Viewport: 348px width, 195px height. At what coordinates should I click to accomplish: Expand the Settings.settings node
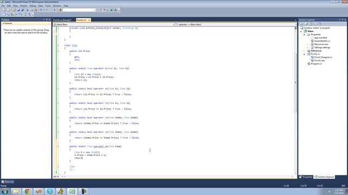[308, 48]
